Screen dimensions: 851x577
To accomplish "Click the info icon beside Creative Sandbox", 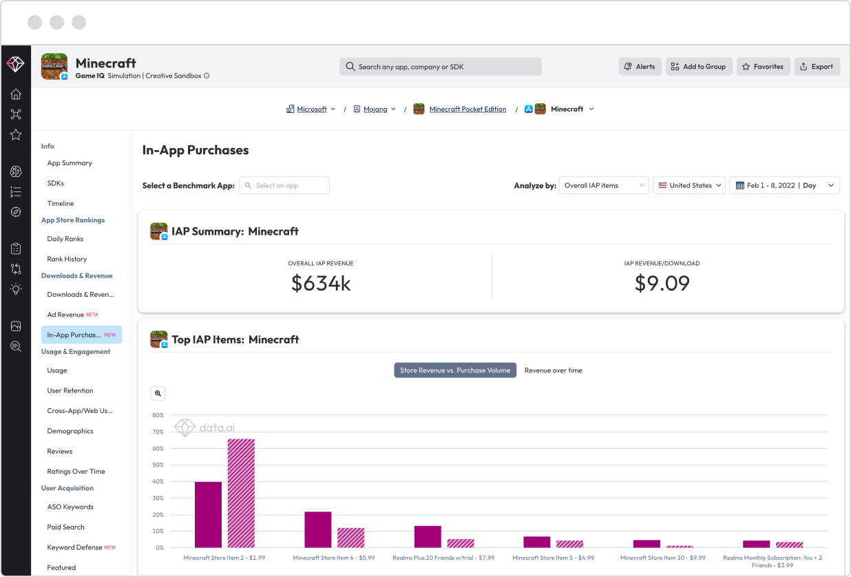I will (207, 76).
